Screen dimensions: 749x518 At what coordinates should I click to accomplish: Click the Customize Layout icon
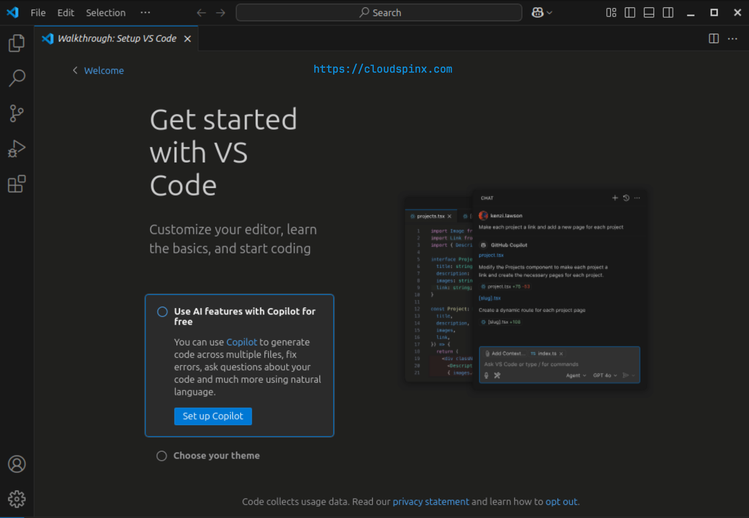tap(611, 12)
